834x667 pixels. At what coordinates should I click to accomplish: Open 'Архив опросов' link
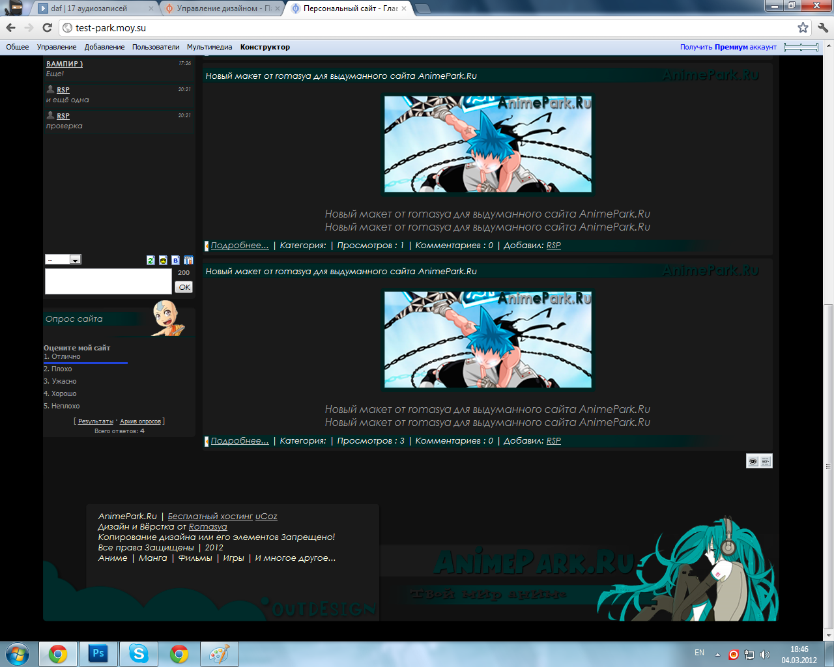140,421
